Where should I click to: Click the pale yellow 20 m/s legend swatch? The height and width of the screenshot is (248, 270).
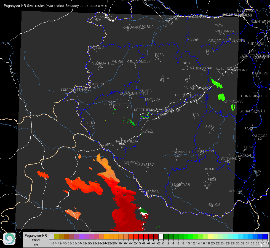210,236
